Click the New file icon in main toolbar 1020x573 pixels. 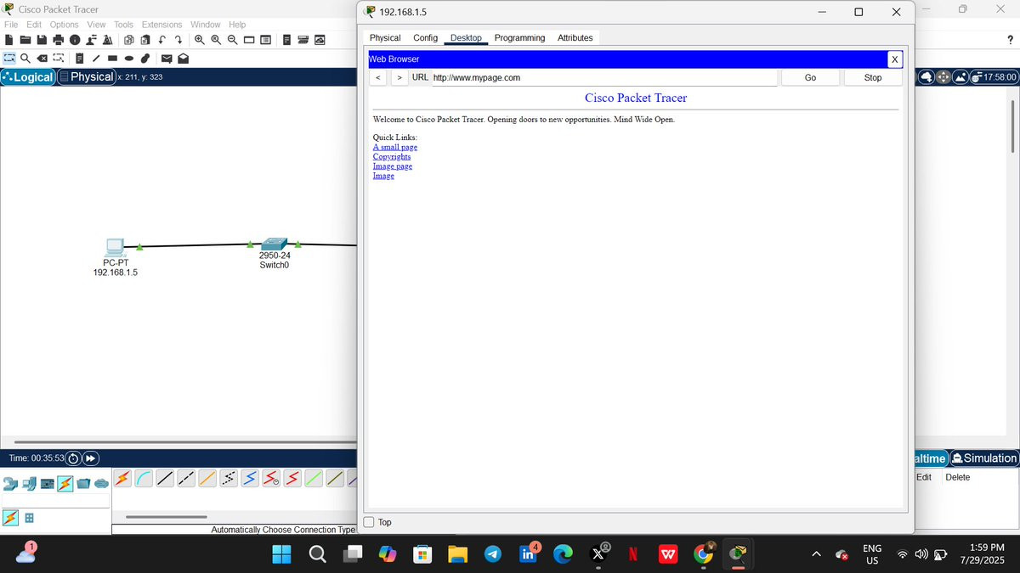tap(9, 40)
